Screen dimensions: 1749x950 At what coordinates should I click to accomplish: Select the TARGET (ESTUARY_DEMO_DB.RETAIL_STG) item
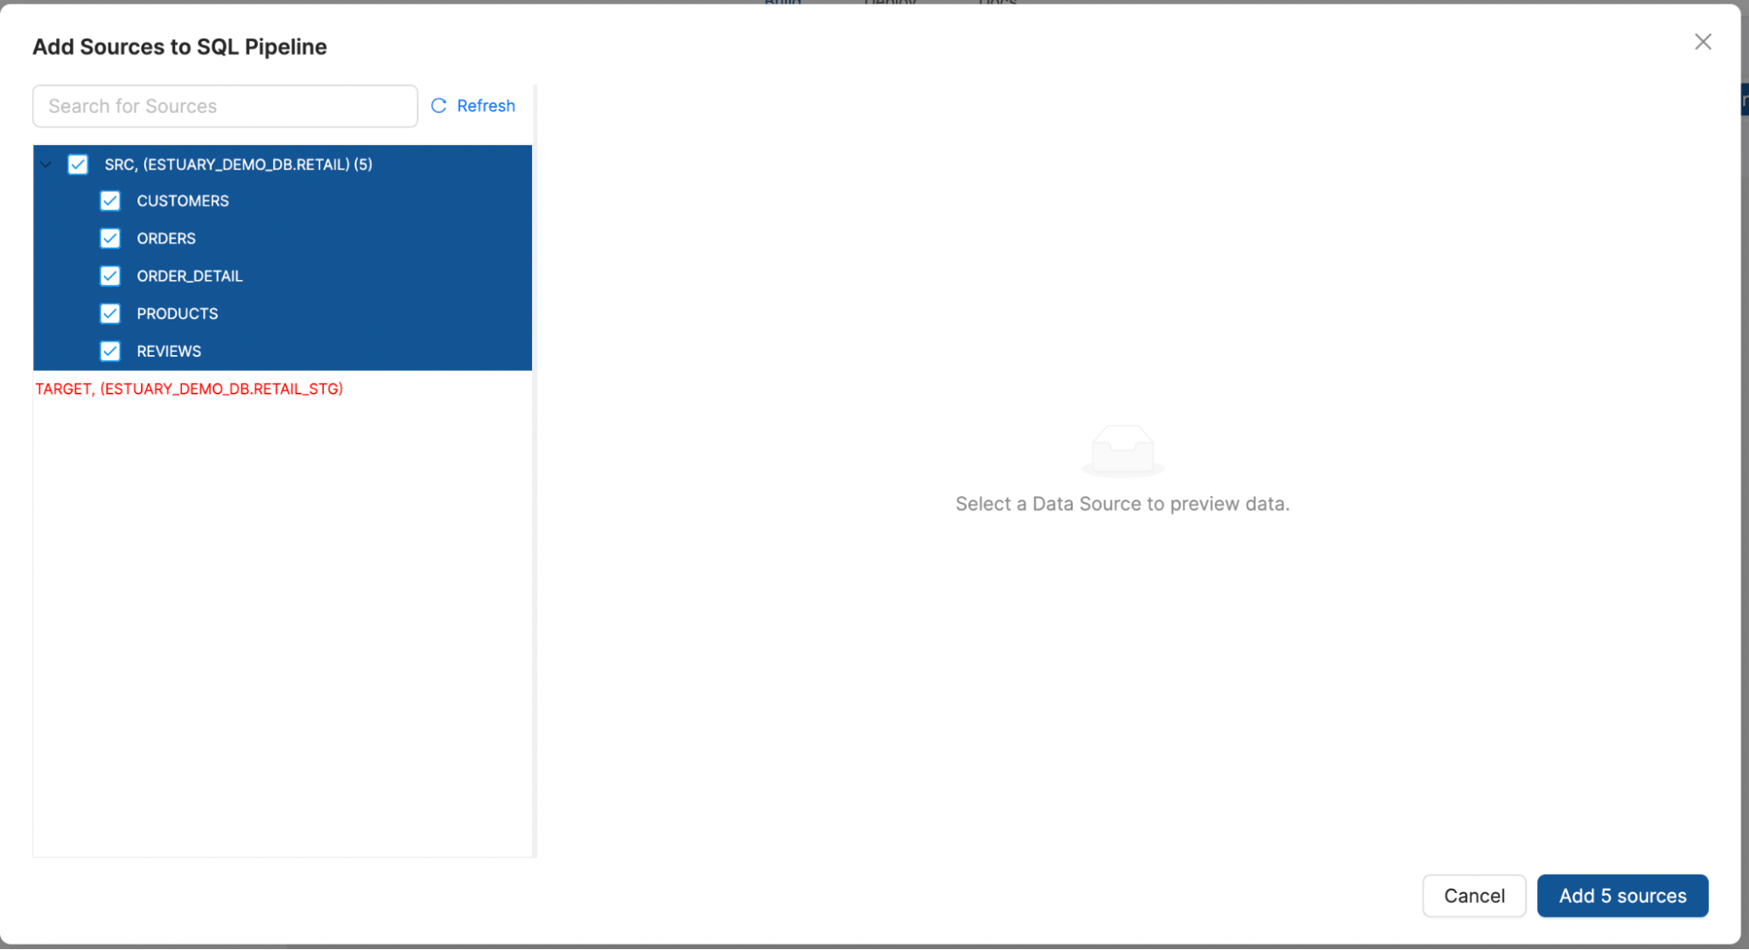[190, 388]
